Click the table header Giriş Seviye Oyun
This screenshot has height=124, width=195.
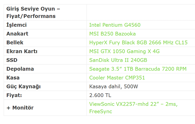pos(33,12)
